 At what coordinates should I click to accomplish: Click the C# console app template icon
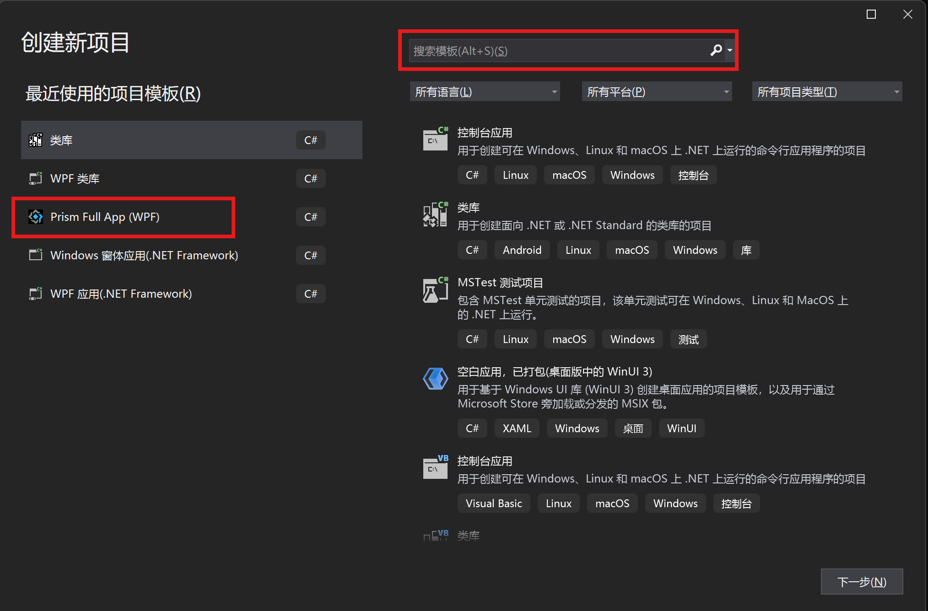click(x=435, y=139)
